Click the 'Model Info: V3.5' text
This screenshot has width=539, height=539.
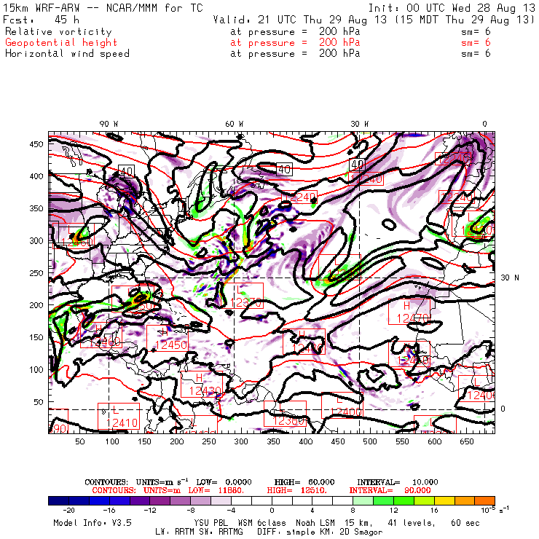point(93,523)
